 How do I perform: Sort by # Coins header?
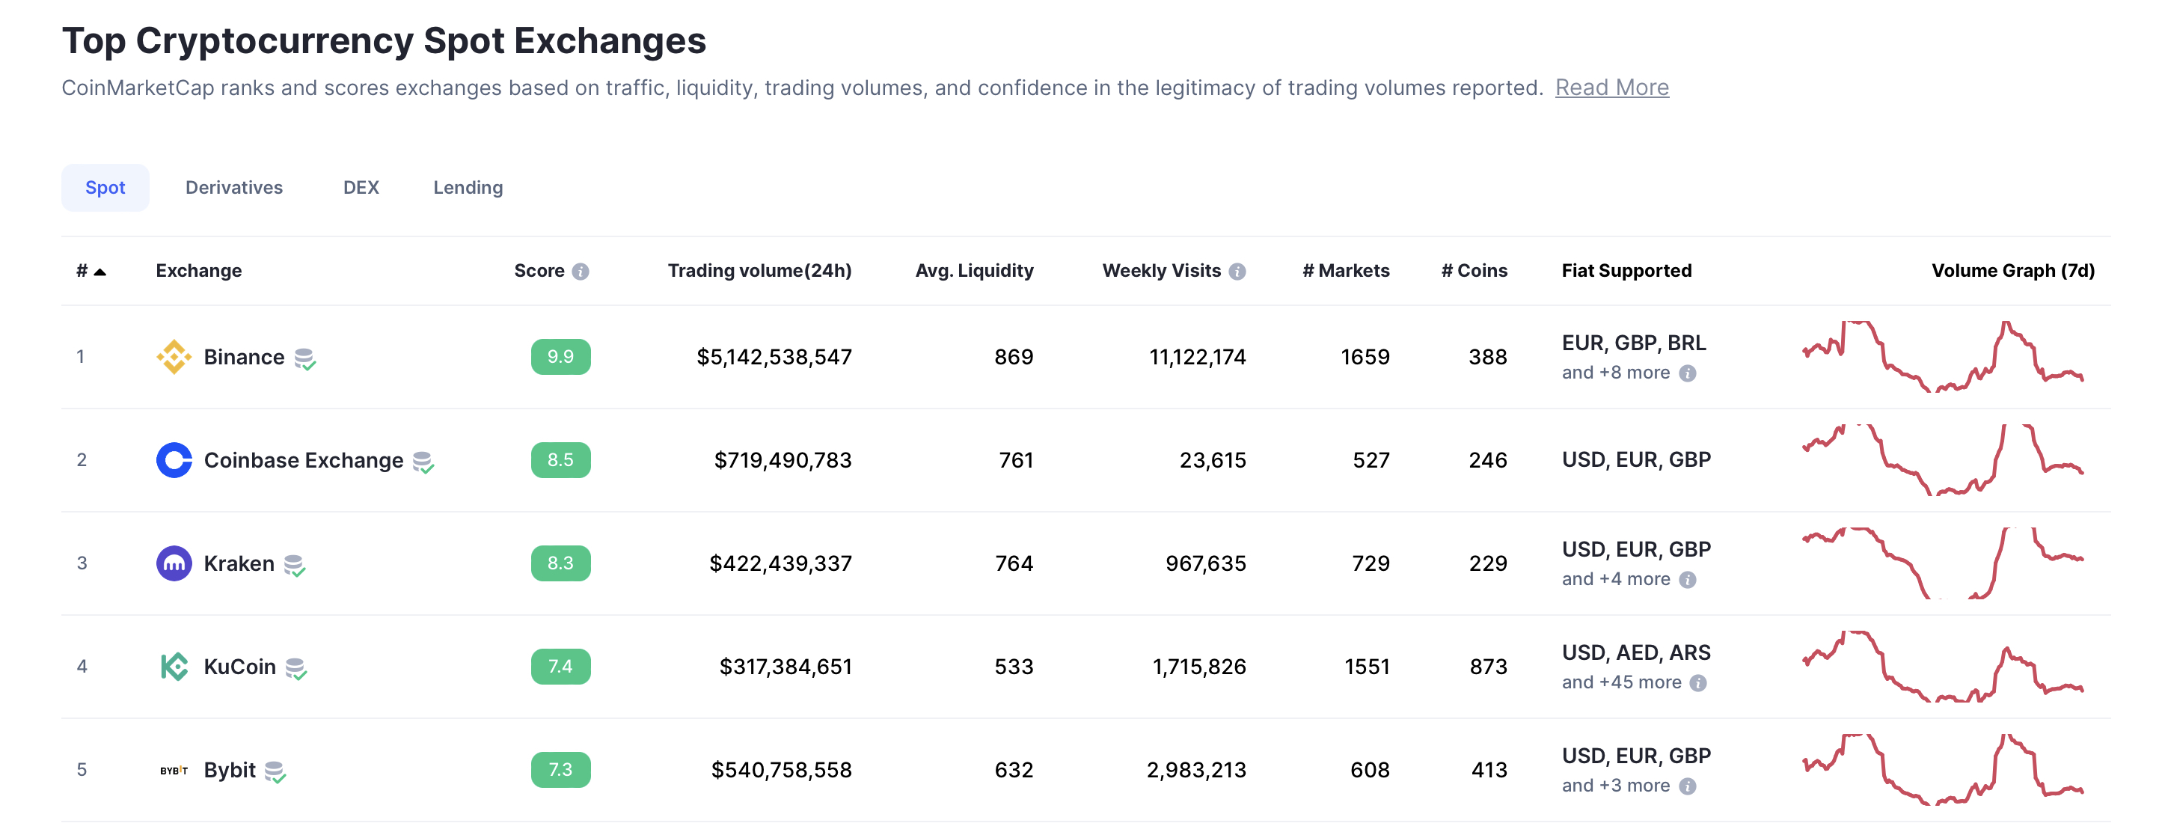tap(1475, 271)
